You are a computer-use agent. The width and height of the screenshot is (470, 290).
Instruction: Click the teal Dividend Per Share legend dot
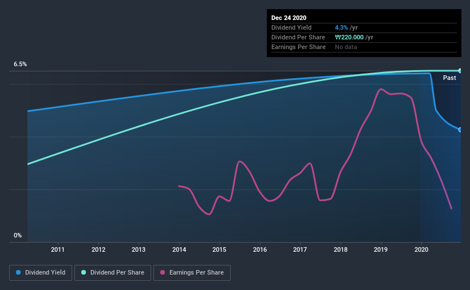84,272
